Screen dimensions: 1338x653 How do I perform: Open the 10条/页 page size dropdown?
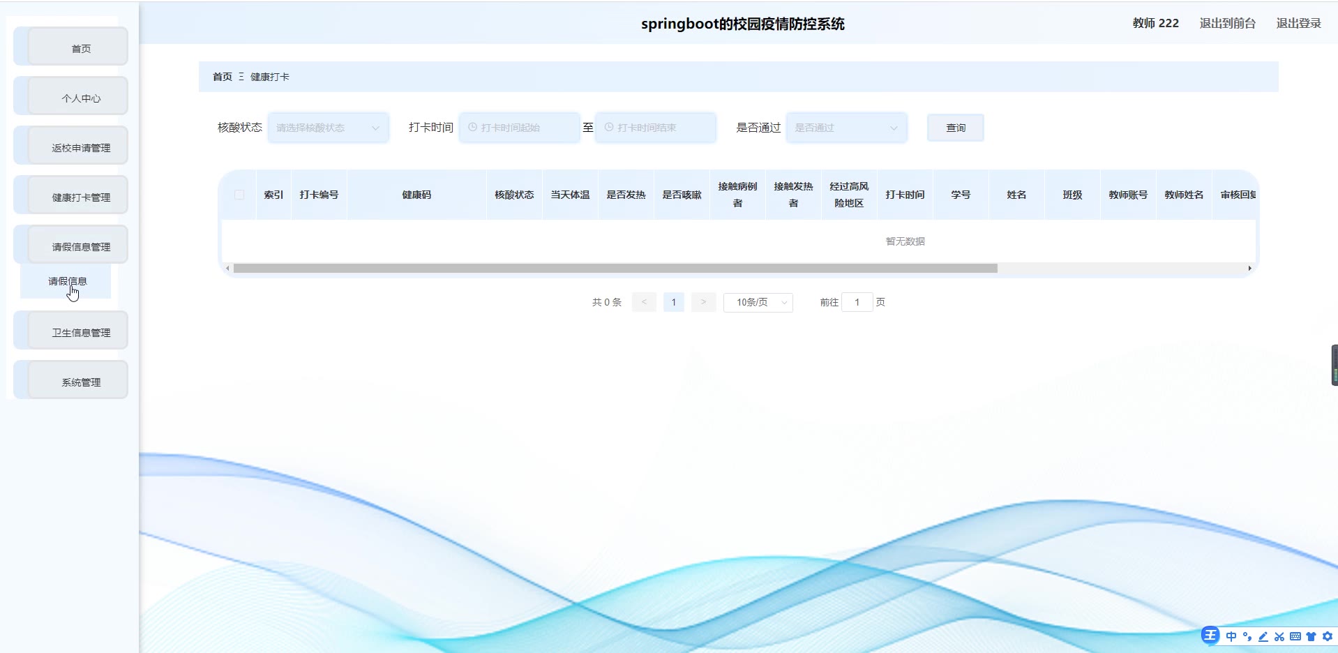tap(758, 302)
